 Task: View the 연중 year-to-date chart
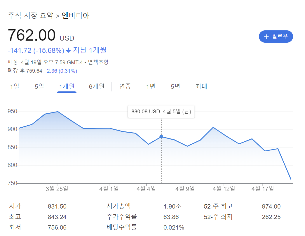pyautogui.click(x=125, y=86)
